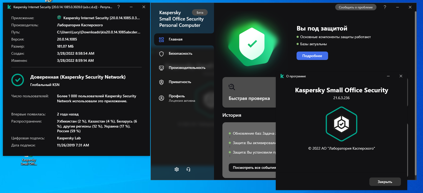Viewport: 423px width, 193px height.
Task: Click the Подробнее button
Action: [x=312, y=56]
